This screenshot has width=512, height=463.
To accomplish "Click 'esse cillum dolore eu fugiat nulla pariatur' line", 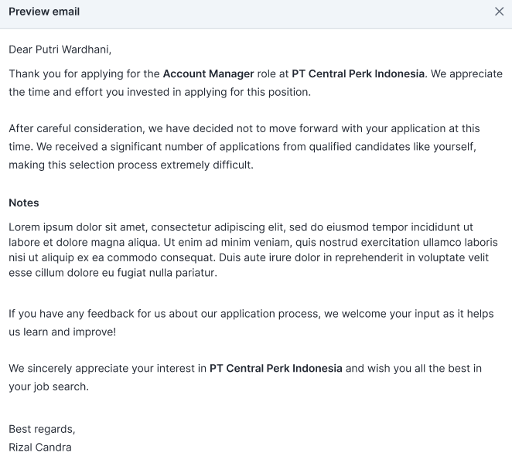I will 113,273.
